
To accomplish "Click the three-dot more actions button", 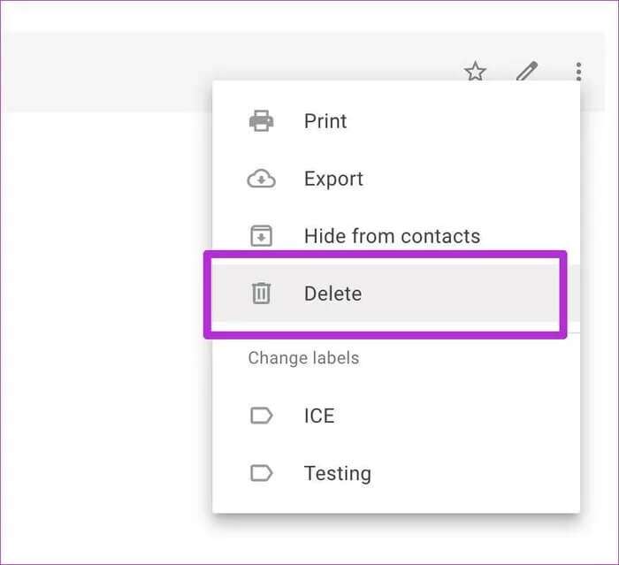I will (x=578, y=71).
